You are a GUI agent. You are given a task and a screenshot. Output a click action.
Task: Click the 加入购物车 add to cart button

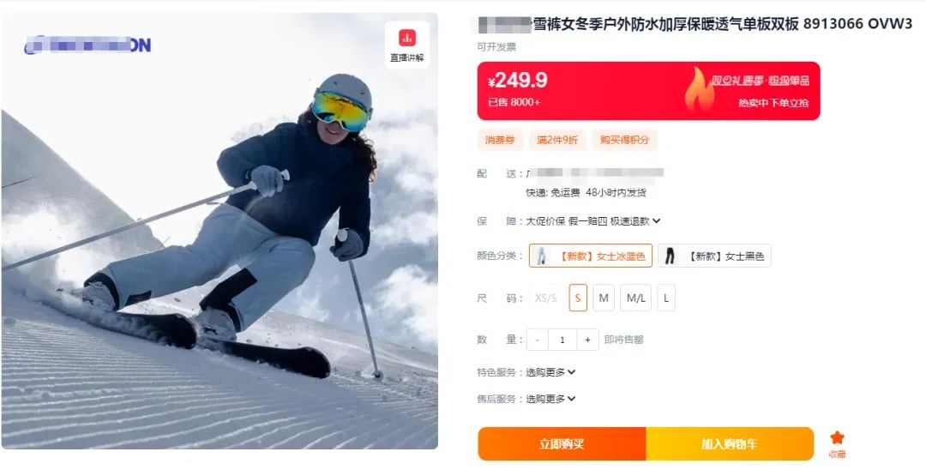pos(730,444)
